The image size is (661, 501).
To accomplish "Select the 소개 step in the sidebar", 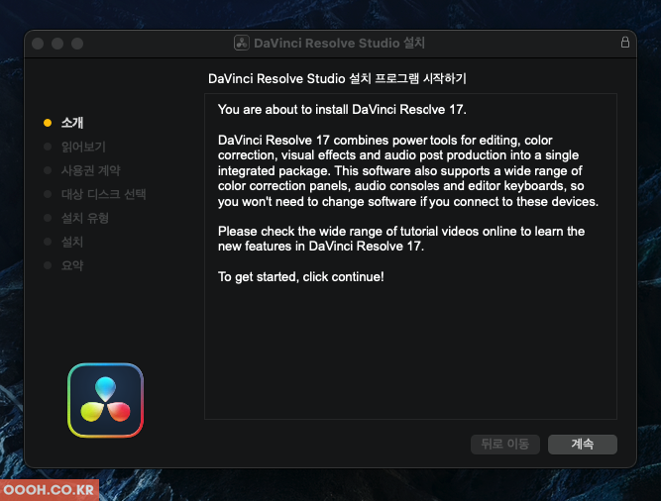I will pos(72,123).
